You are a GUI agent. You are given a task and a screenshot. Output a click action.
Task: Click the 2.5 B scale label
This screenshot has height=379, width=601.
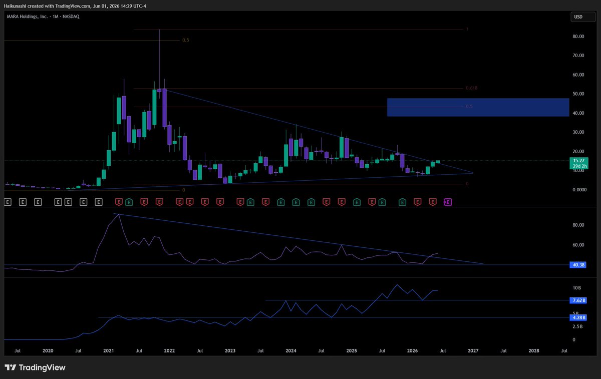tap(577, 326)
